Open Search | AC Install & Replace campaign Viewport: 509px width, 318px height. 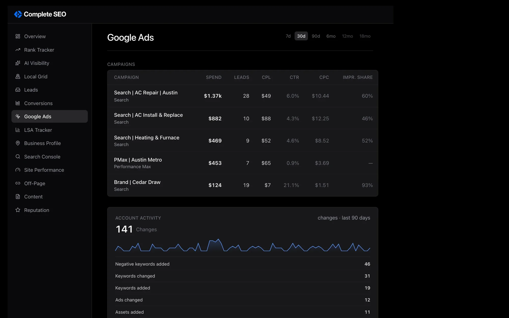pos(243,118)
